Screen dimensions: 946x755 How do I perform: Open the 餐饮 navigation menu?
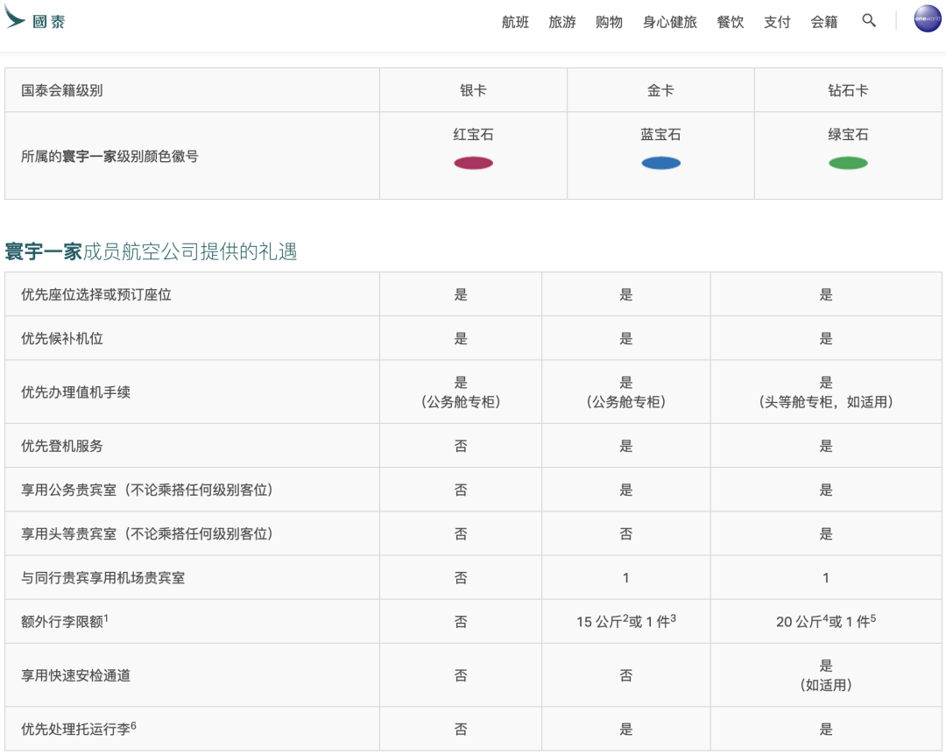coord(729,22)
